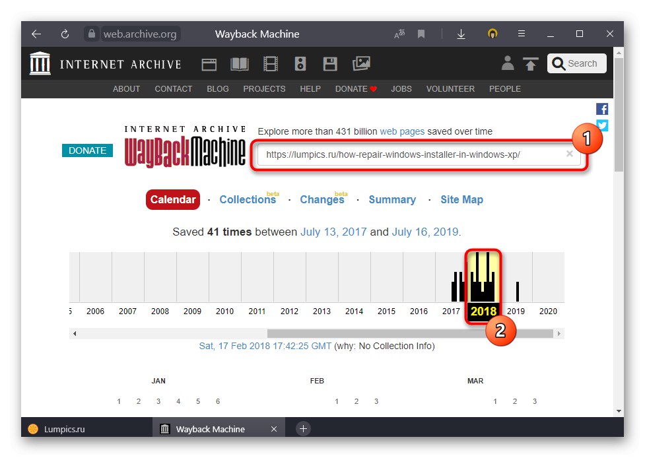This screenshot has height=458, width=645.
Task: Clear the URL field with the X
Action: pos(569,154)
